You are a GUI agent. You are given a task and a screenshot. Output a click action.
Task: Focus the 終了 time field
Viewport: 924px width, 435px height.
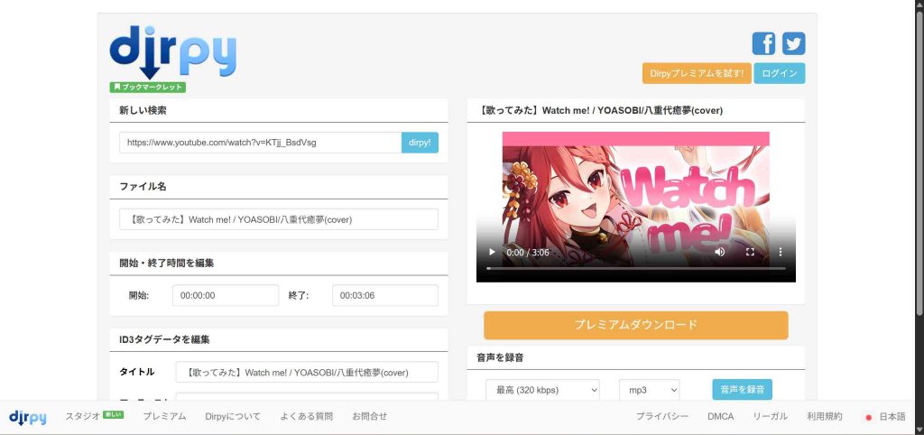pyautogui.click(x=385, y=295)
